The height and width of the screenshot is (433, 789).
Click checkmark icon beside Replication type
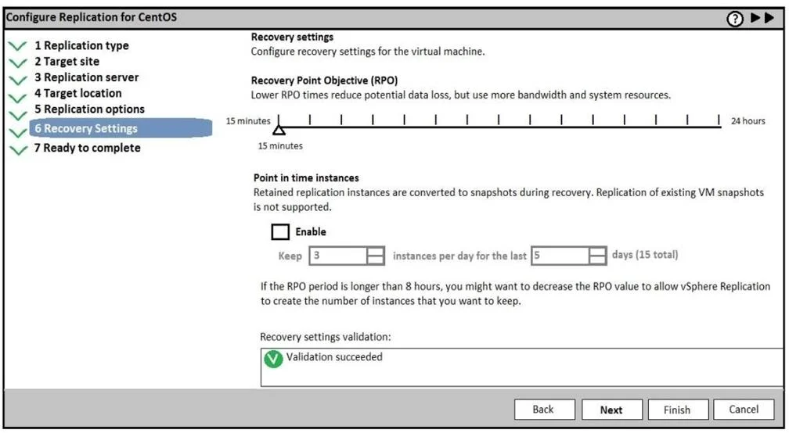pyautogui.click(x=17, y=46)
